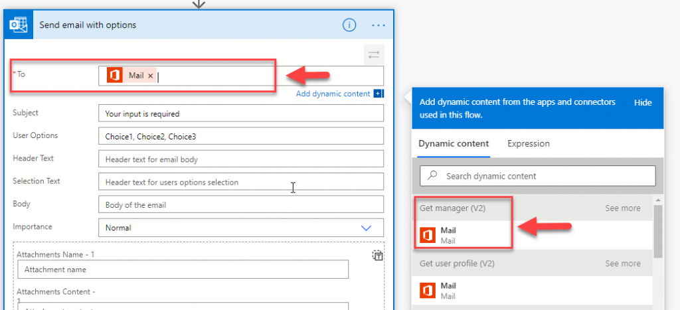Image resolution: width=680 pixels, height=310 pixels.
Task: Open the three-dot menu of Send email action
Action: [379, 26]
